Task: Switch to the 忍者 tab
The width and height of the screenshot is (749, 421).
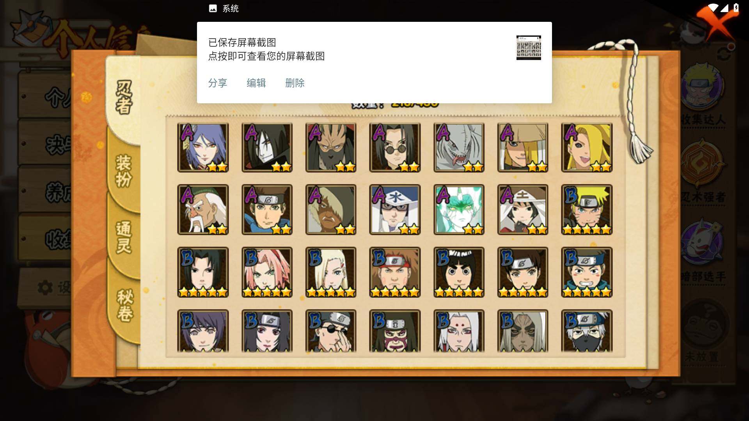Action: point(124,97)
